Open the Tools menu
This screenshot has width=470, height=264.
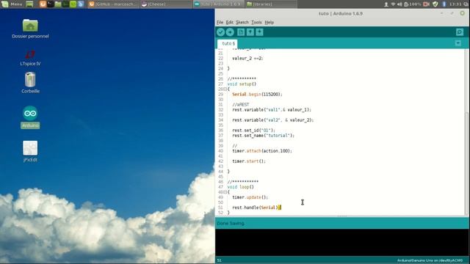[256, 22]
